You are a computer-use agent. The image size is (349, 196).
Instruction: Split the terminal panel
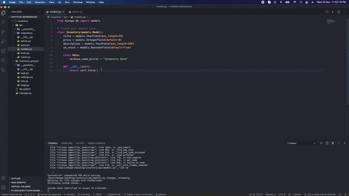tap(327, 143)
